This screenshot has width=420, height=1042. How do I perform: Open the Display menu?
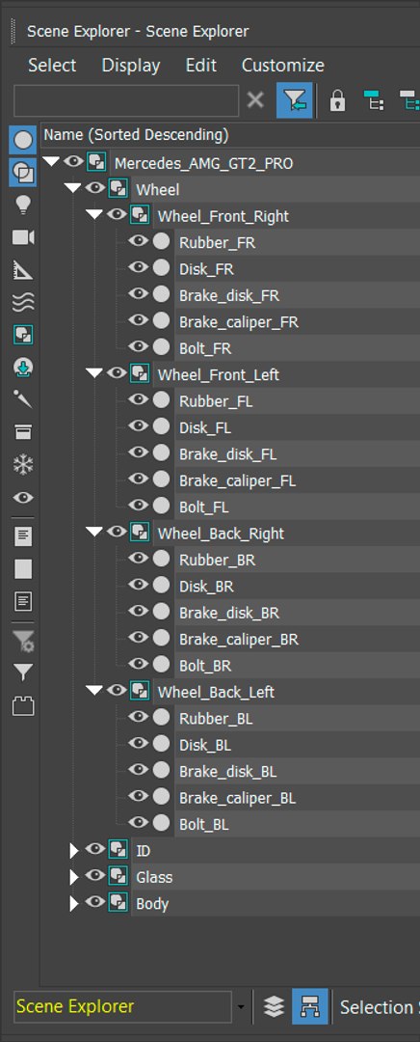click(131, 66)
